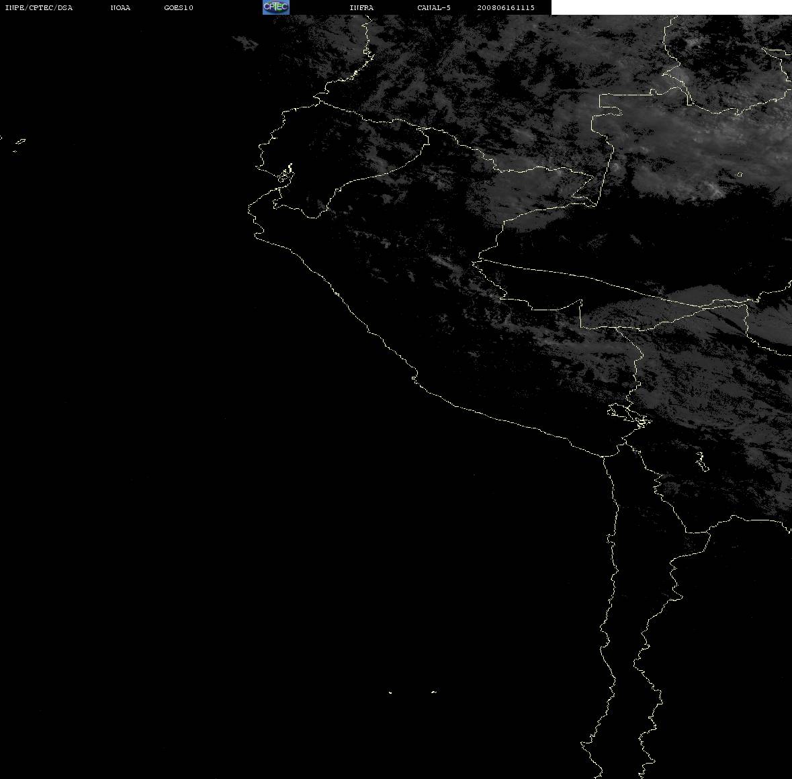792x779 pixels.
Task: Click the small paired islands in southern Pacific
Action: [x=412, y=692]
